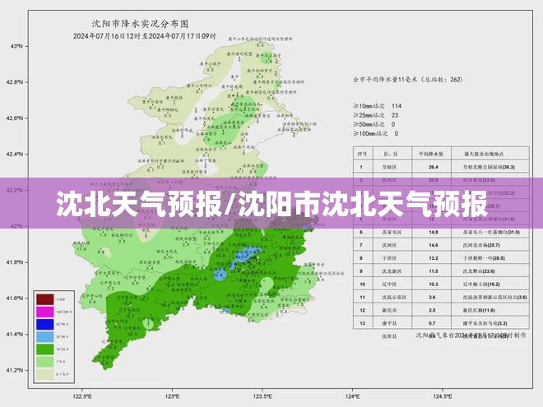Select the 沈抚示范区 cell in row 11
543x407 pixels.
click(394, 298)
